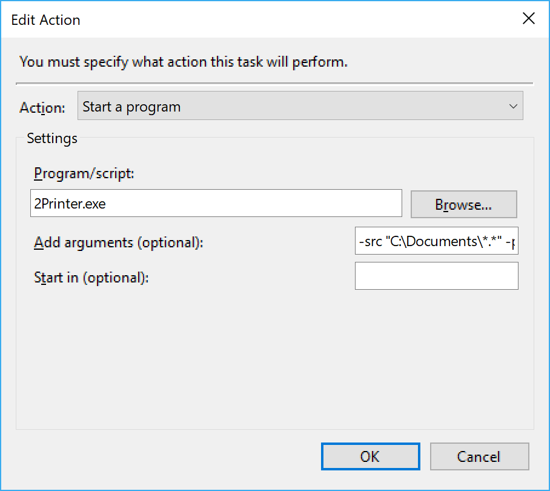Click the empty title bar space beside the close button
550x491 pixels.
303,19
